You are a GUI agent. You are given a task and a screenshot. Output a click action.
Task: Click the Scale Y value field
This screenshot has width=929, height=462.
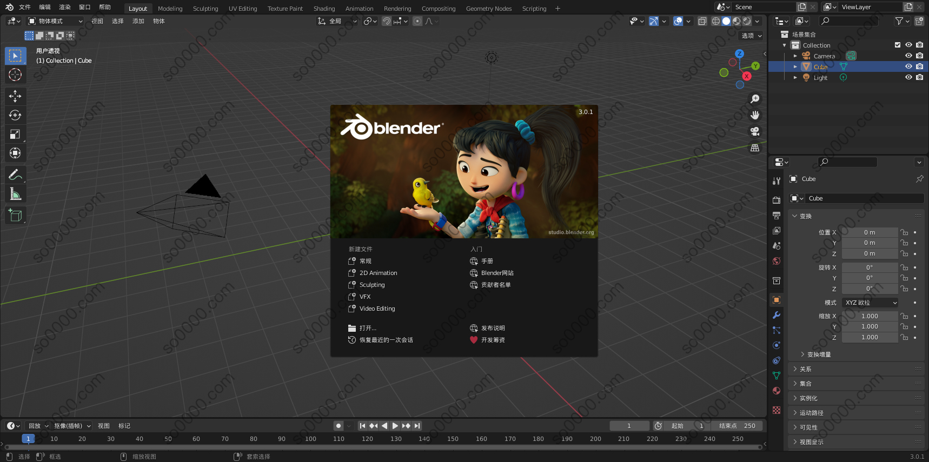[x=870, y=326]
